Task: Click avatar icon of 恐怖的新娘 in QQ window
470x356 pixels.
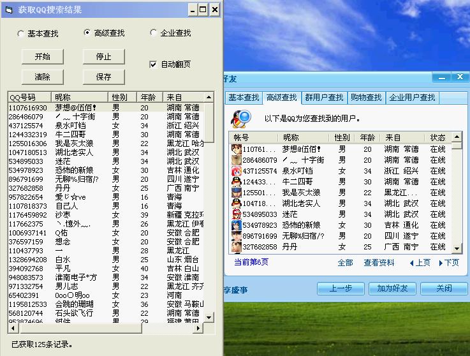Action: click(x=237, y=225)
